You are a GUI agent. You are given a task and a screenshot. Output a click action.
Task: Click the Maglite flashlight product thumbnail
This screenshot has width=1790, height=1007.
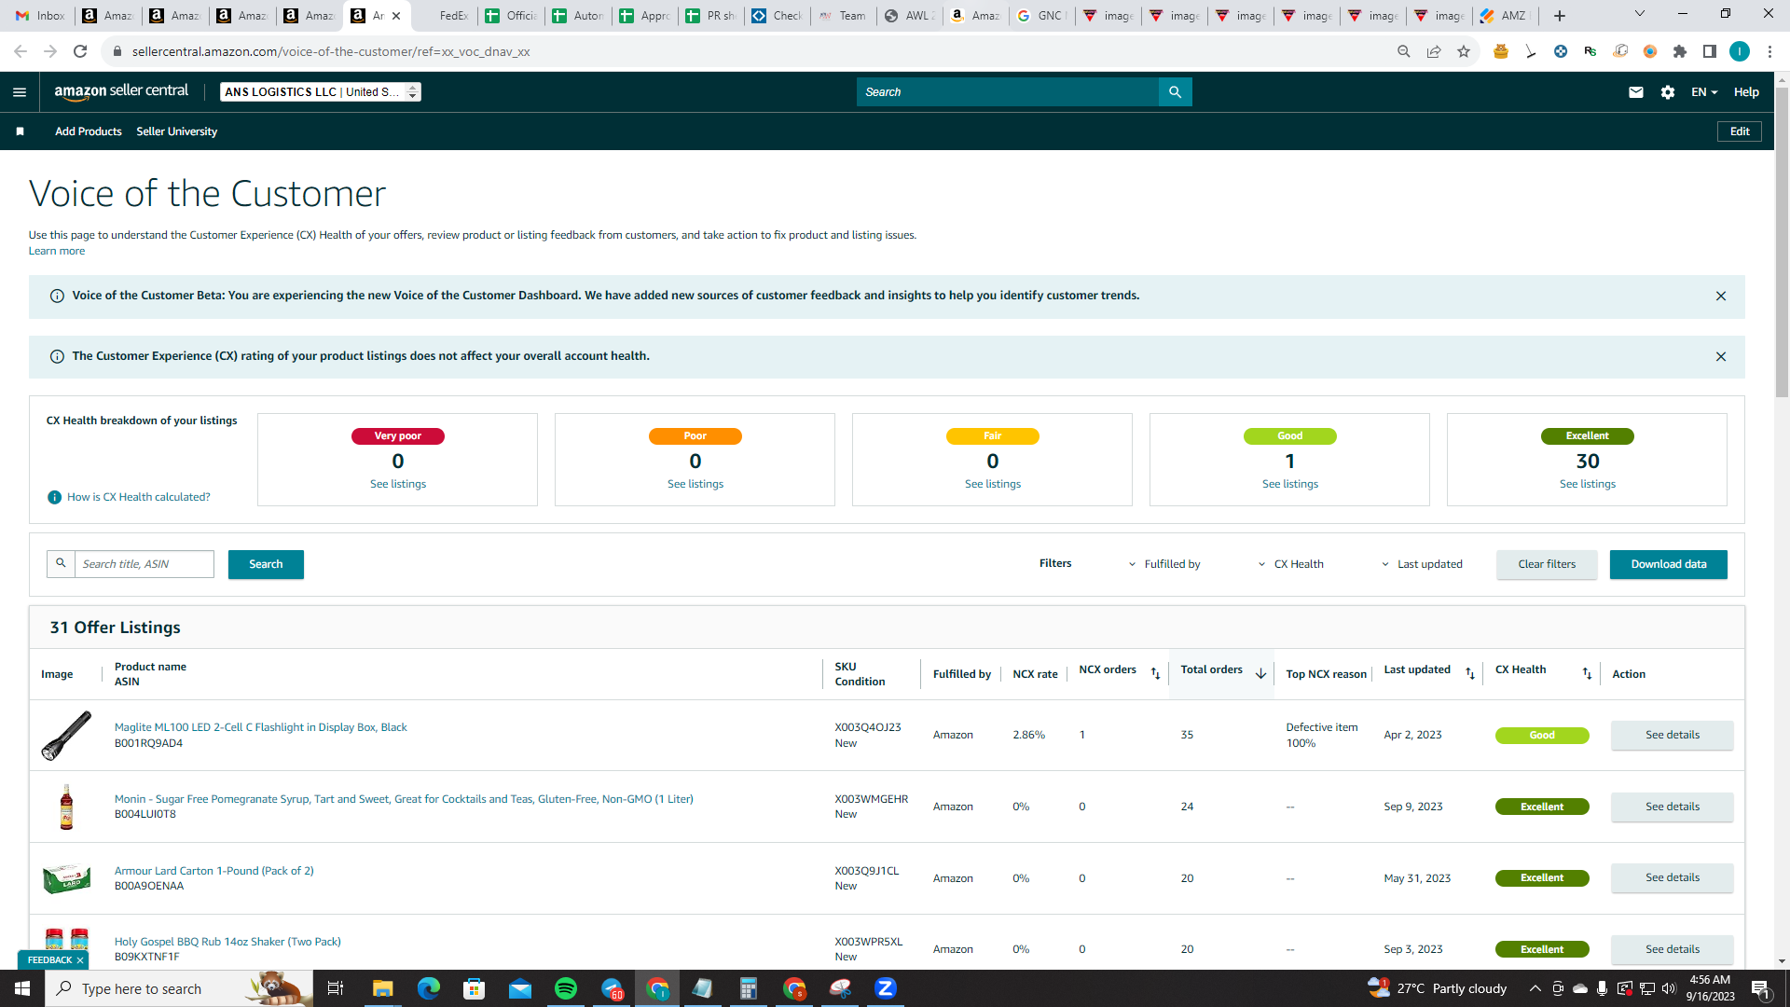[x=66, y=735]
